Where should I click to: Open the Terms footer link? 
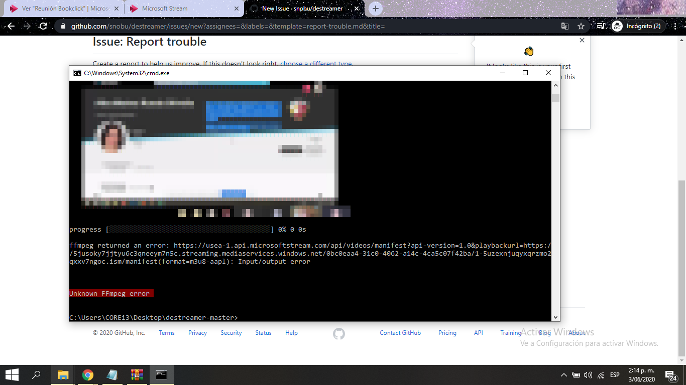(167, 333)
